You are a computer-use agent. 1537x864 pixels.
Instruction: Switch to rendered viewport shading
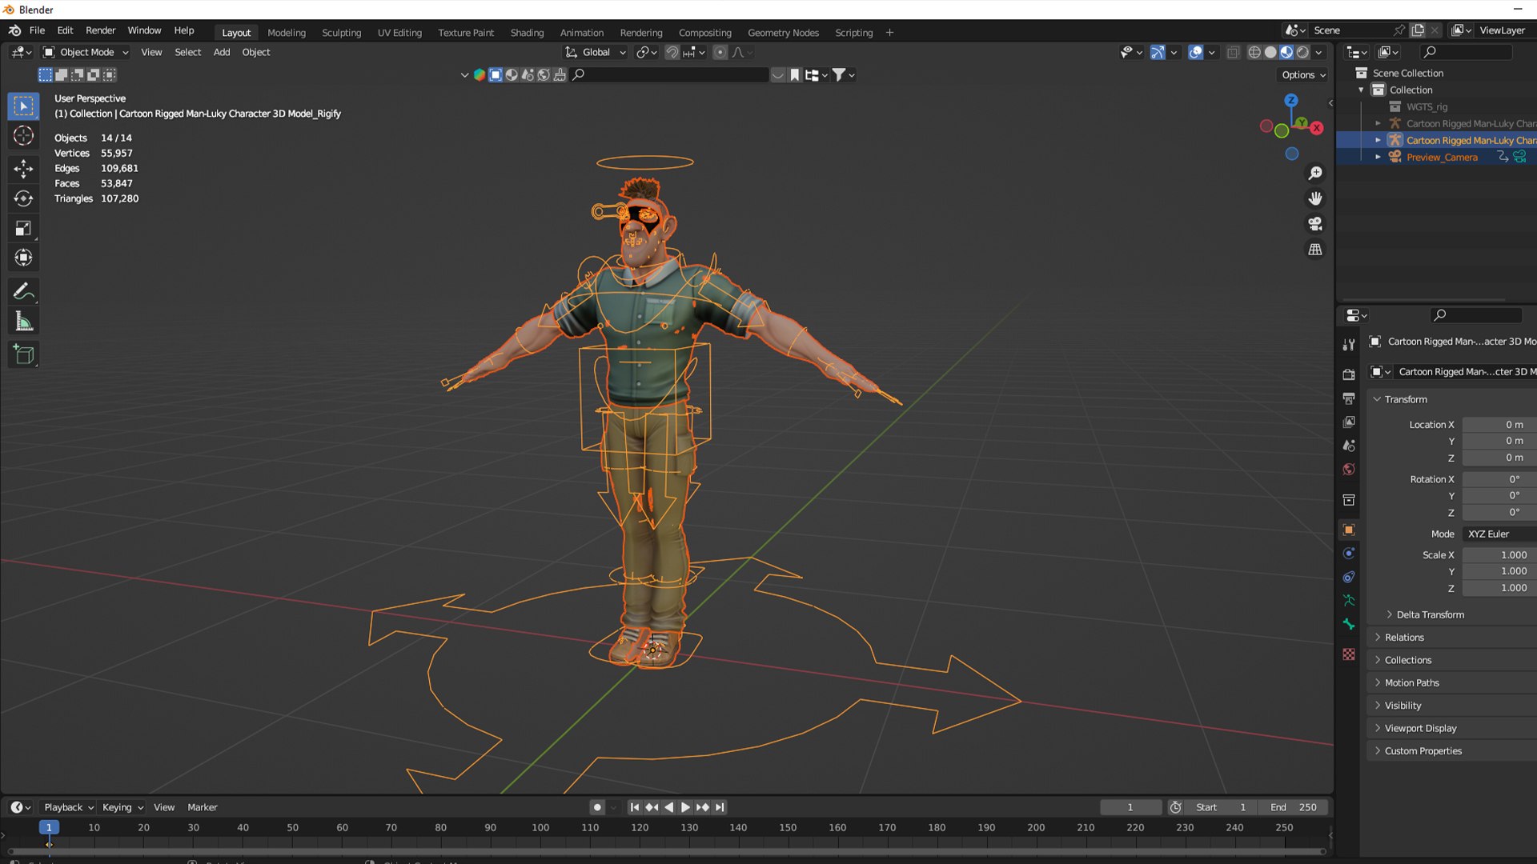tap(1302, 52)
